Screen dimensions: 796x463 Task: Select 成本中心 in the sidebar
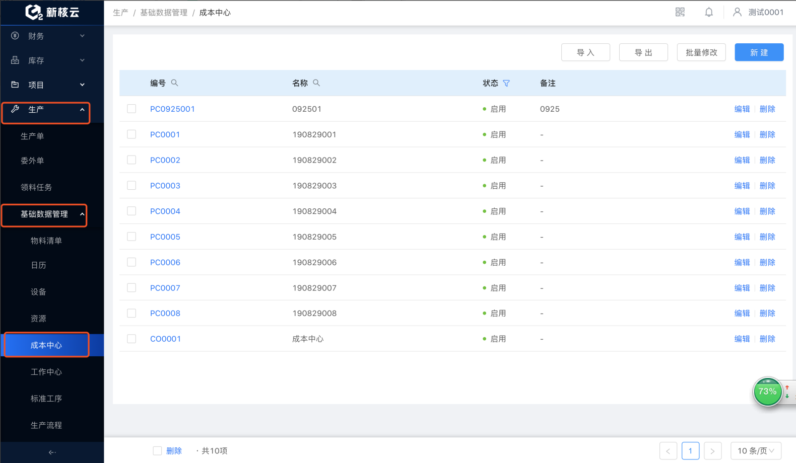[46, 345]
